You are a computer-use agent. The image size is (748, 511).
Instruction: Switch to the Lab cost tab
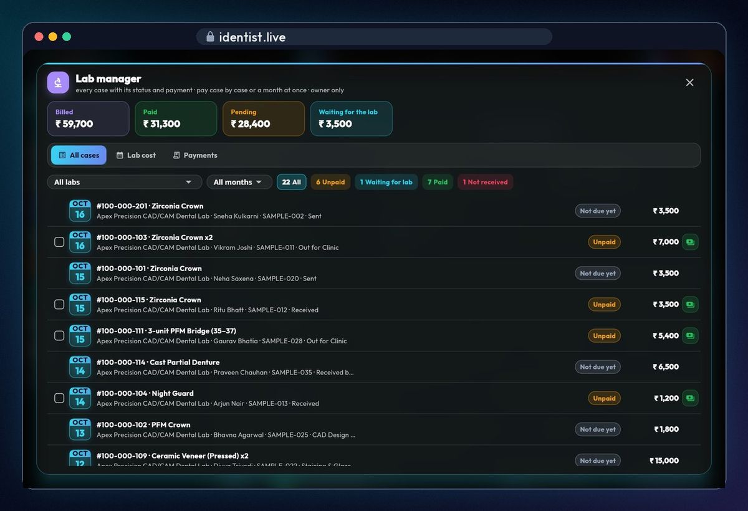tap(136, 155)
